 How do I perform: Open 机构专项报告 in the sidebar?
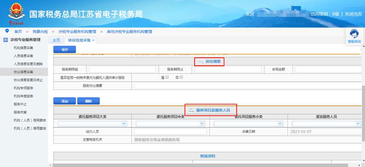pos(23,88)
